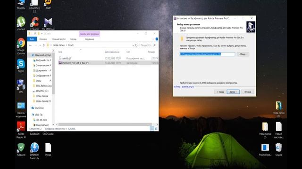Click the Нова папка breadcrumb in the address bar

[59, 45]
